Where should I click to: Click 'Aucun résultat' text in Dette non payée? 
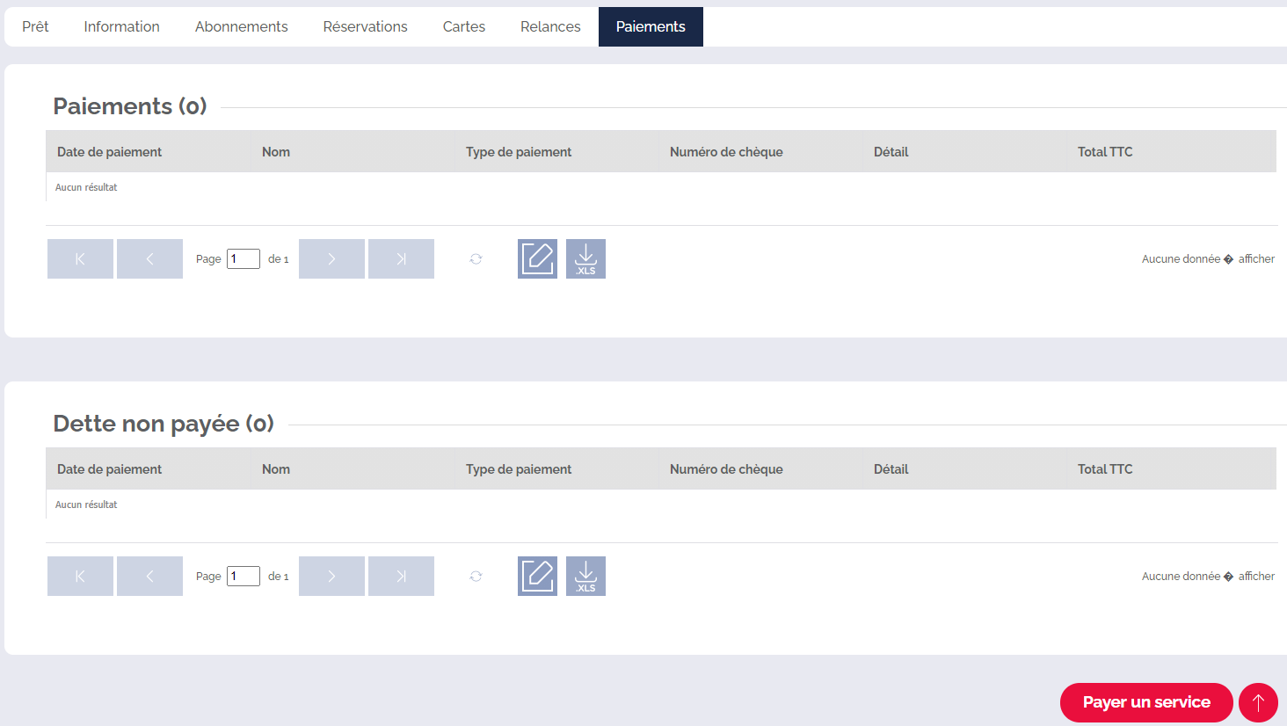86,505
